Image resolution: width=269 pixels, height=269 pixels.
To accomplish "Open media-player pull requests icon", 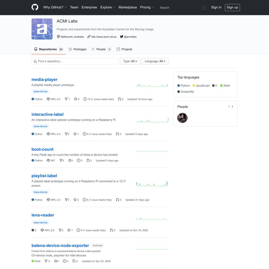I will (x=119, y=99).
